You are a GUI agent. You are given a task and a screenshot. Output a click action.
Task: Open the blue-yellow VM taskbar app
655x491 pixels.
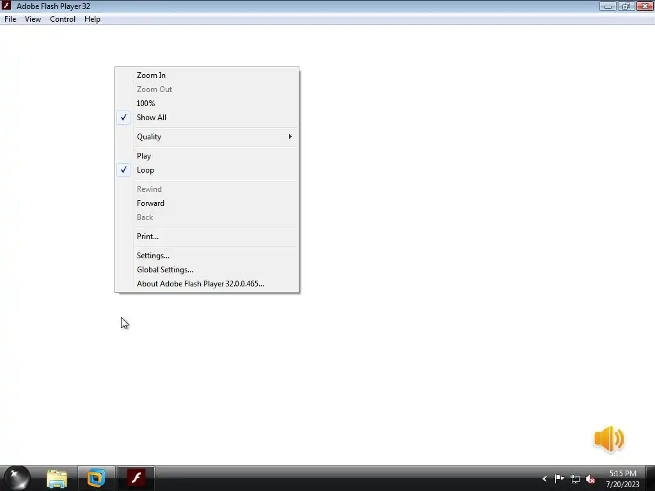(x=96, y=478)
